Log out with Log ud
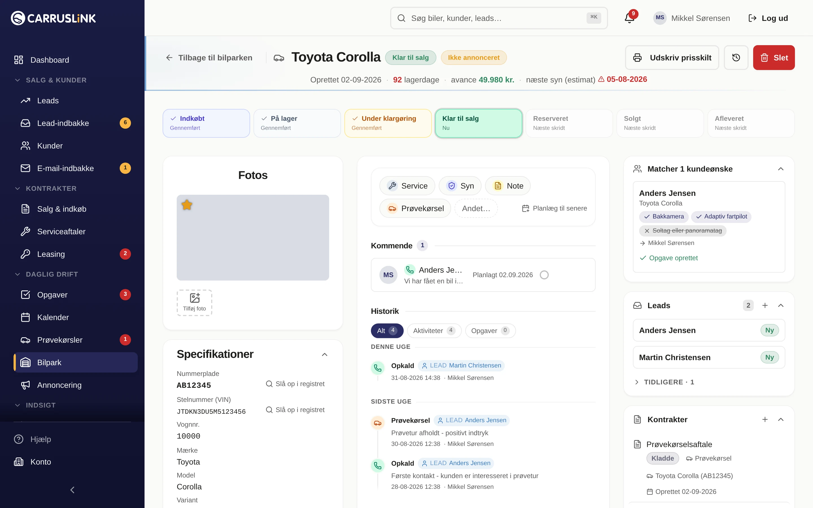 coord(768,18)
